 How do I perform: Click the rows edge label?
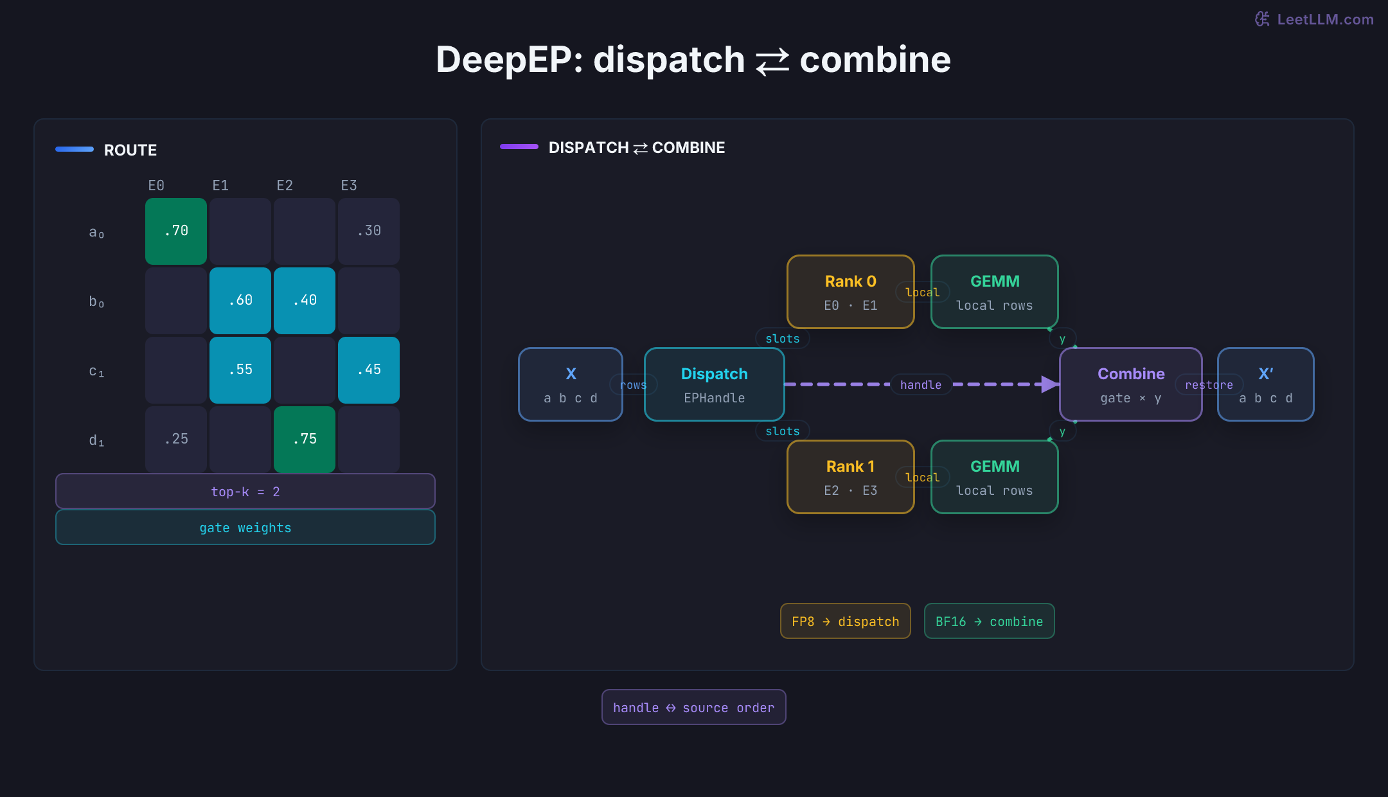coord(634,385)
